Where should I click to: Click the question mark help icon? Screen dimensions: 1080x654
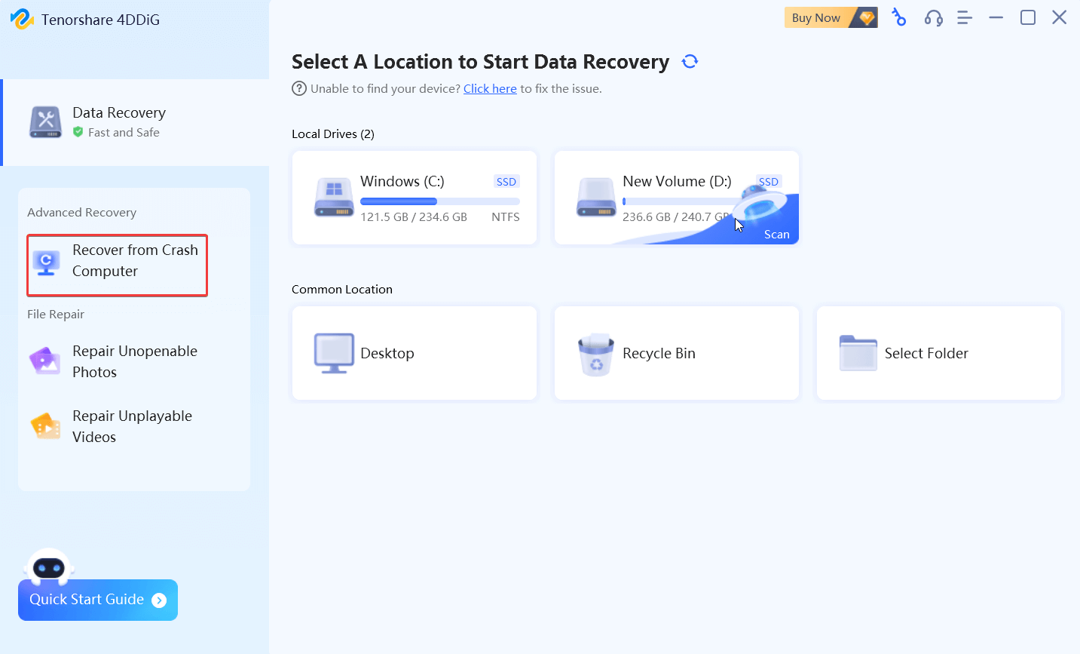point(299,88)
